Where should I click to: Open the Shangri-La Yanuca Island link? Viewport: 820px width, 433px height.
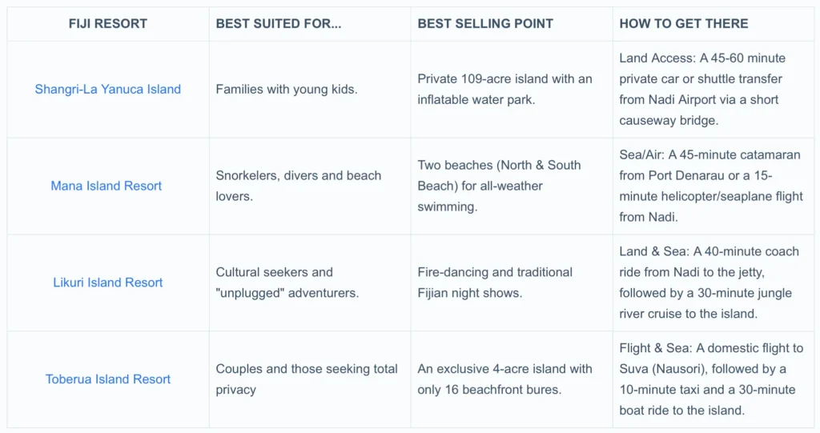[107, 89]
